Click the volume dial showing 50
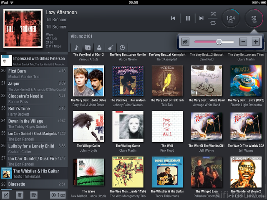267x200 pixels. pos(254,18)
